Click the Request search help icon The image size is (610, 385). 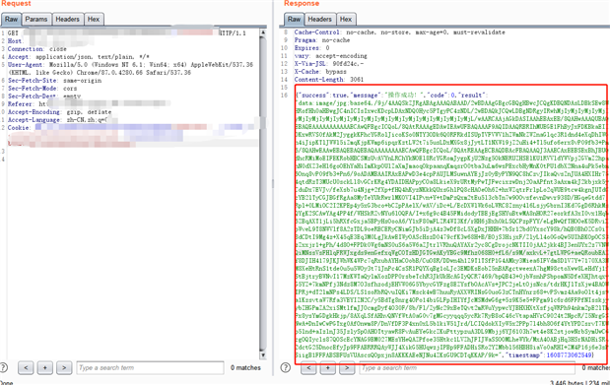(3, 367)
